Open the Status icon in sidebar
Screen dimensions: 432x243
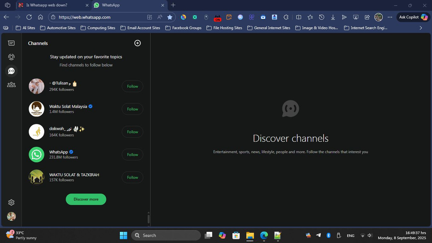11,57
